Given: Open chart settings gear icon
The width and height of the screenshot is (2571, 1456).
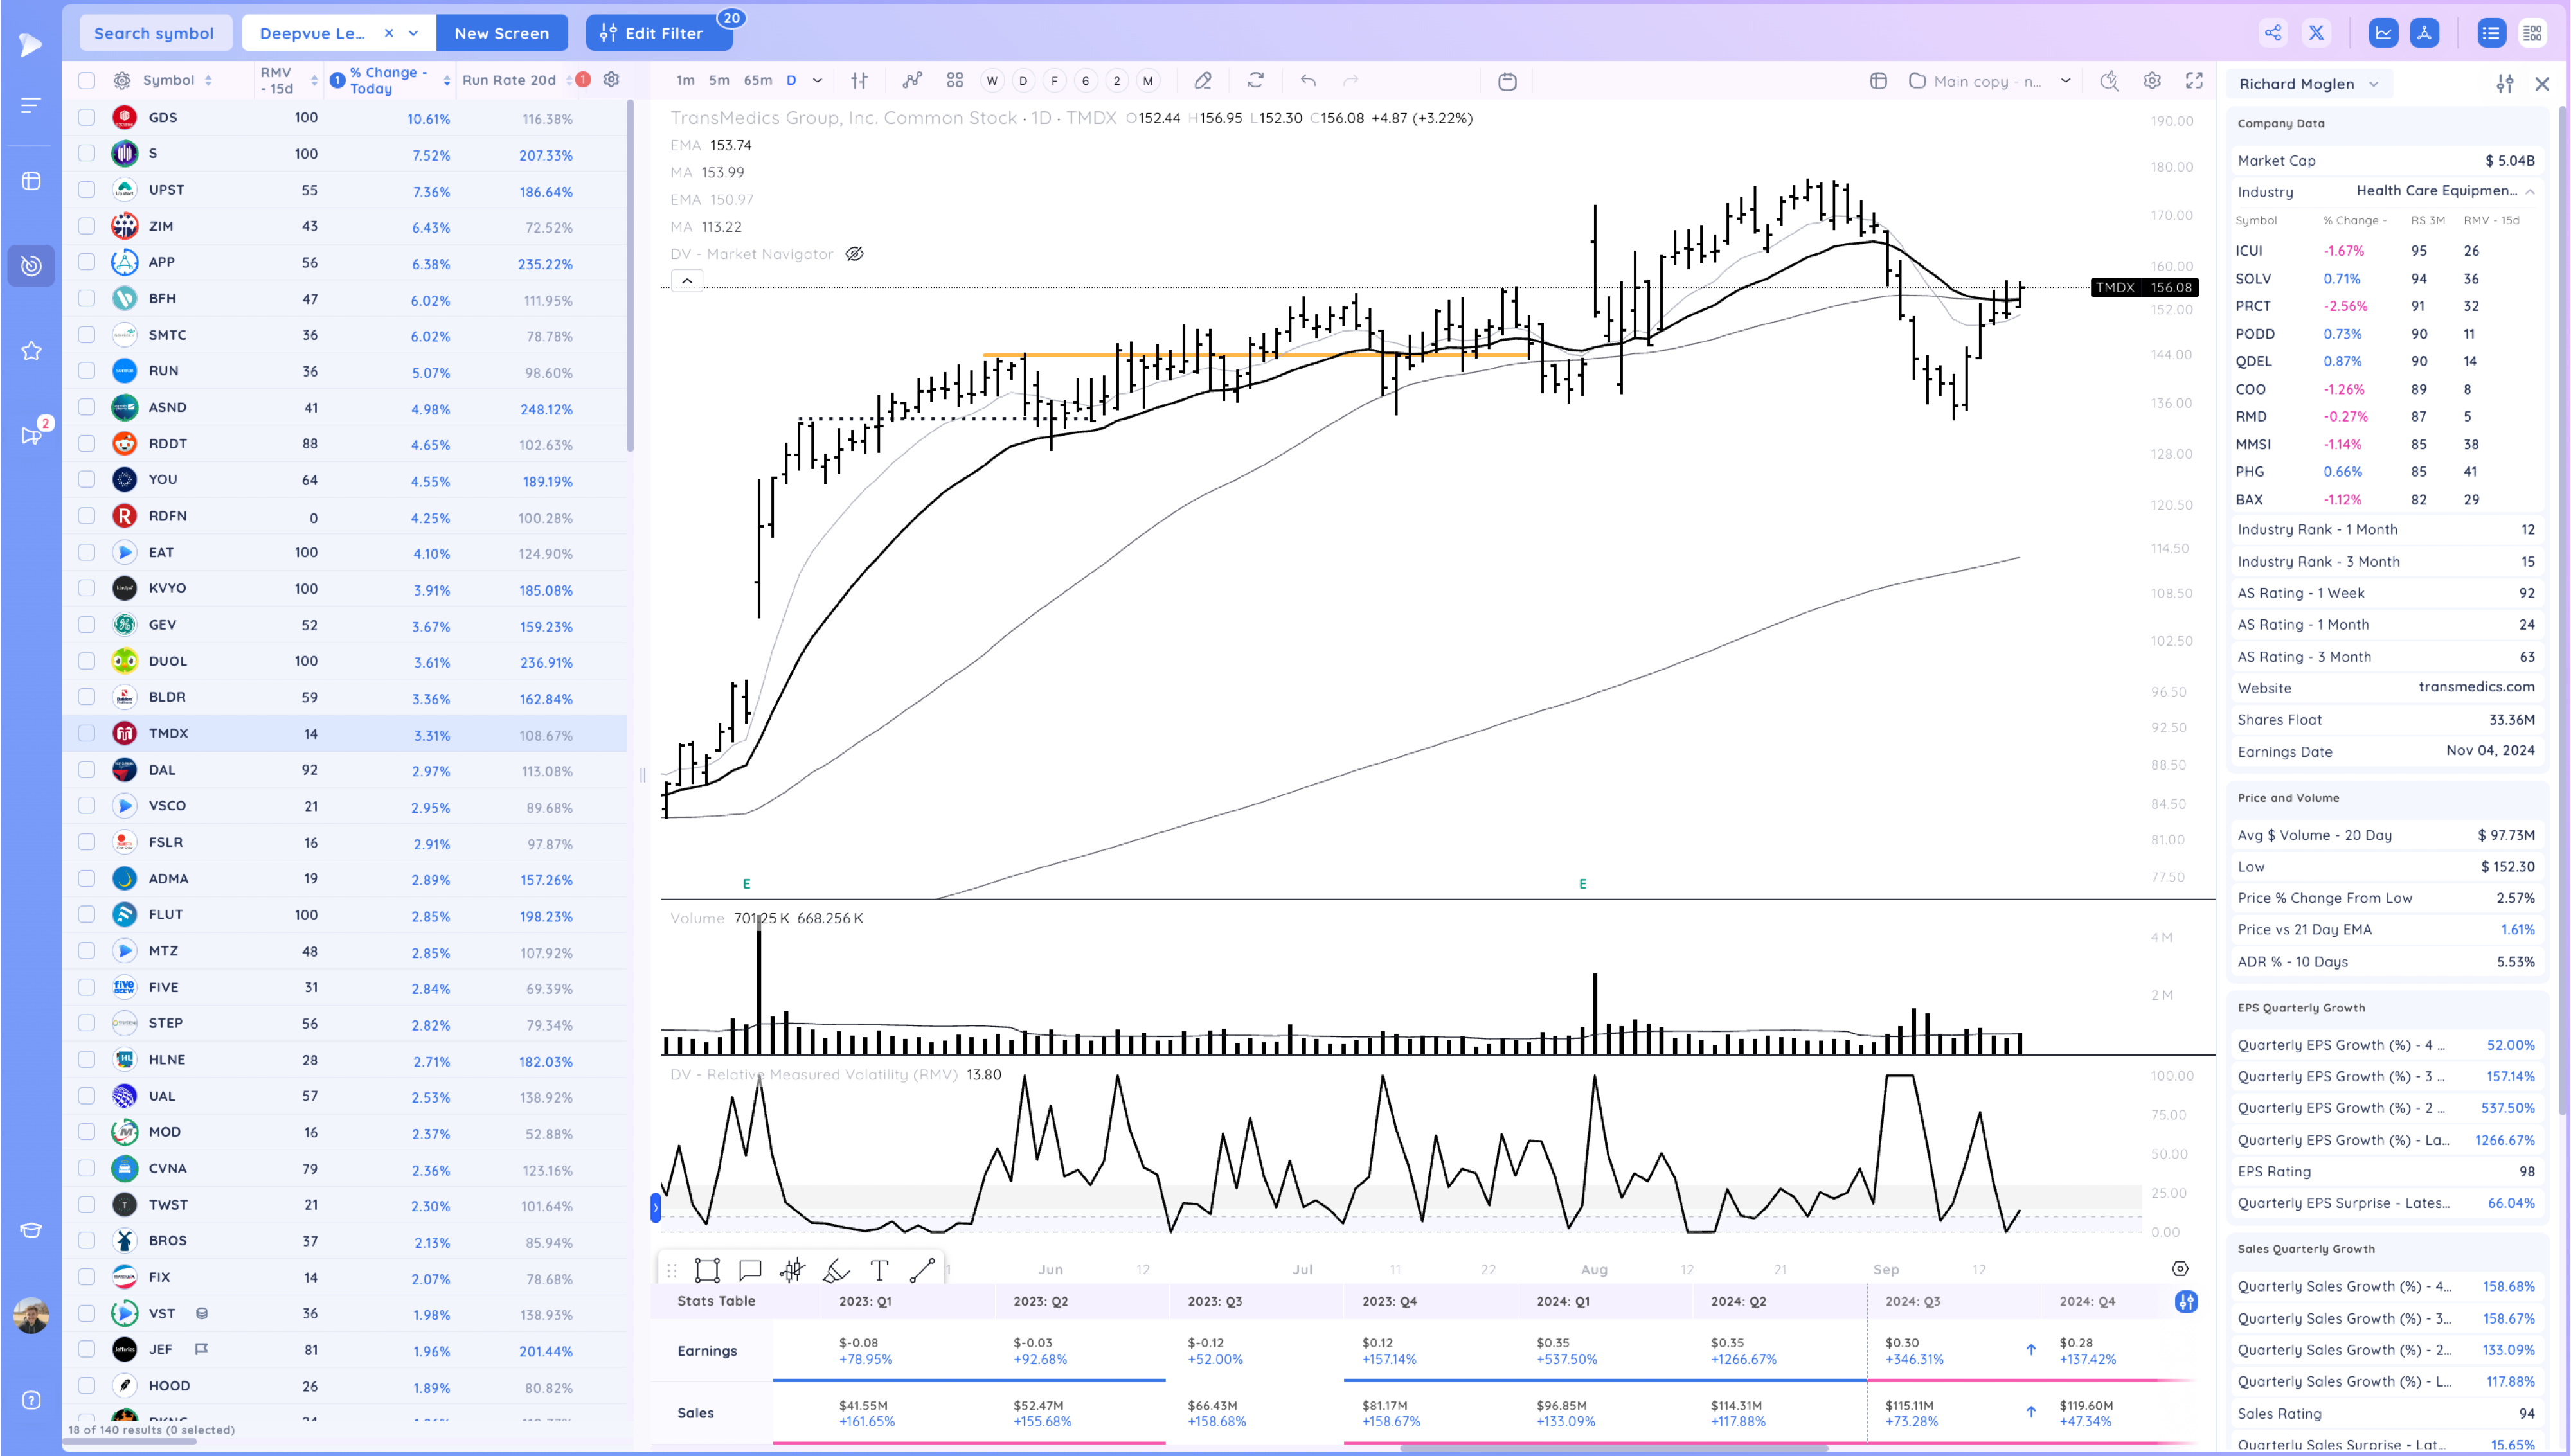Looking at the screenshot, I should coord(2152,81).
